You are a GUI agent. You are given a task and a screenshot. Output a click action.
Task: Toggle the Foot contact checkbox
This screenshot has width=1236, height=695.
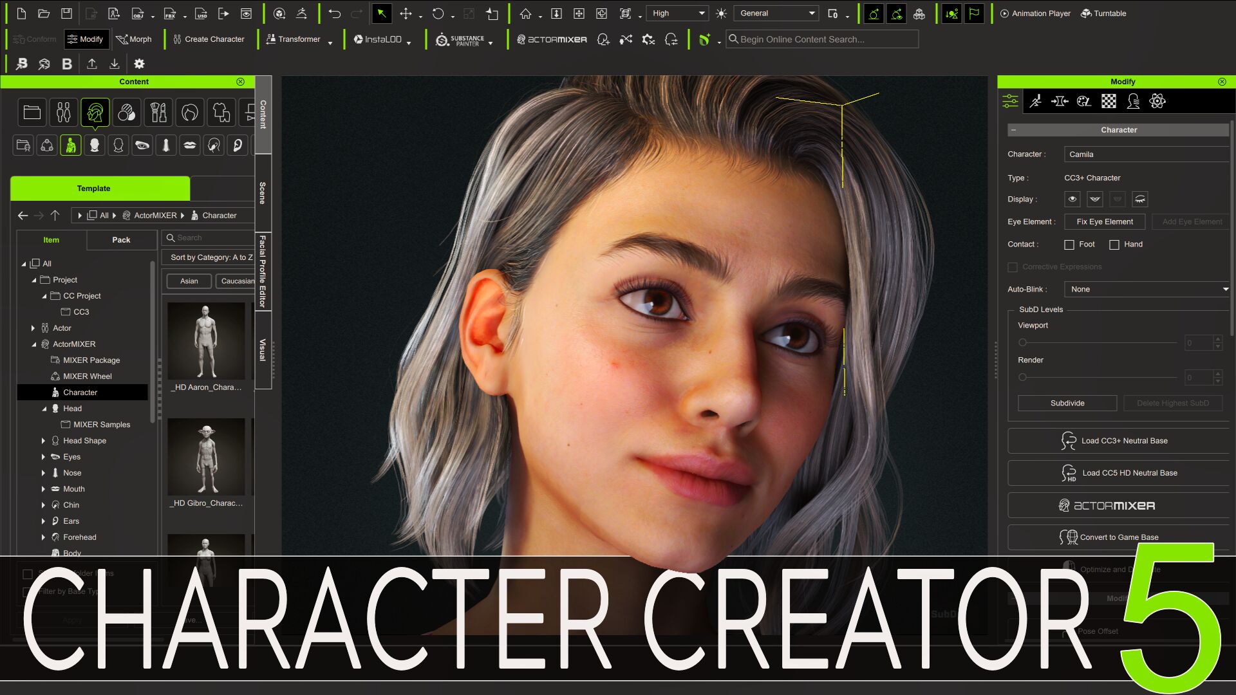click(x=1070, y=245)
